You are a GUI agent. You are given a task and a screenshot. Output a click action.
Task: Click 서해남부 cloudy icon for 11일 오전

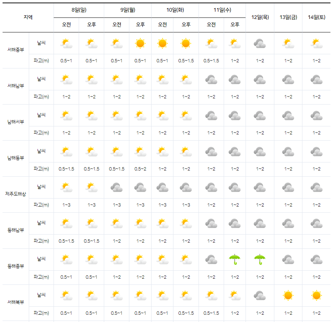pos(211,80)
